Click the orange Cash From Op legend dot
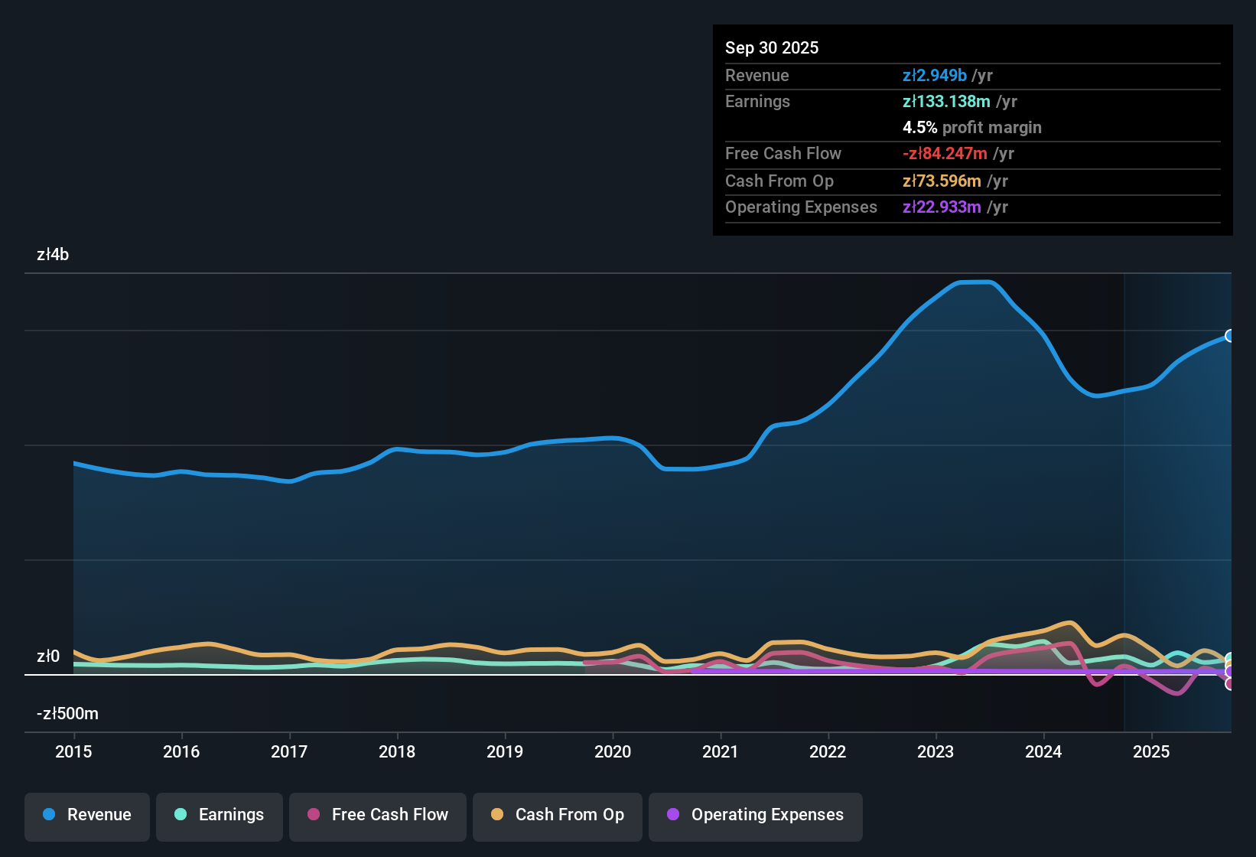The height and width of the screenshot is (857, 1256). pyautogui.click(x=497, y=815)
